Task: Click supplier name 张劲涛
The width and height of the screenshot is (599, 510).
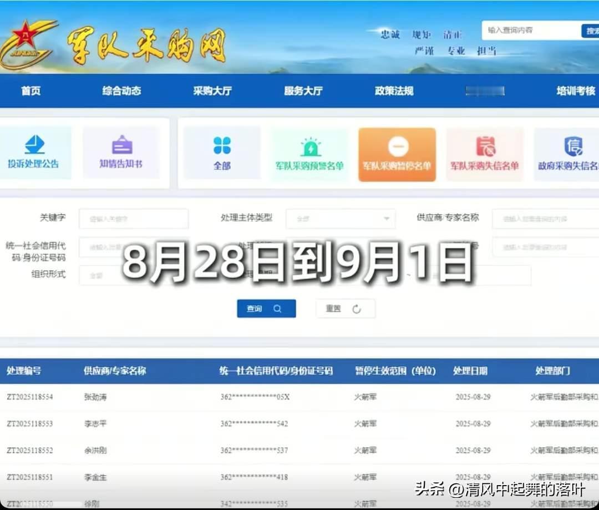Action: point(95,397)
